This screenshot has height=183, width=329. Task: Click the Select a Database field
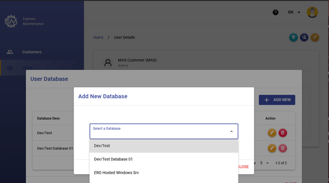pyautogui.click(x=164, y=131)
